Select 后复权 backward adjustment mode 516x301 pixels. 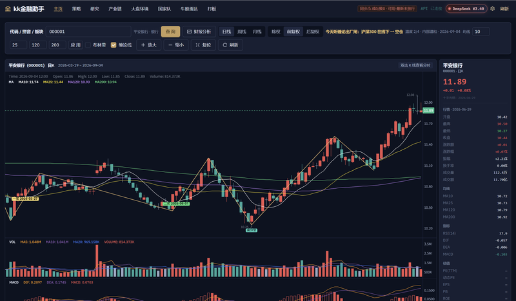313,32
